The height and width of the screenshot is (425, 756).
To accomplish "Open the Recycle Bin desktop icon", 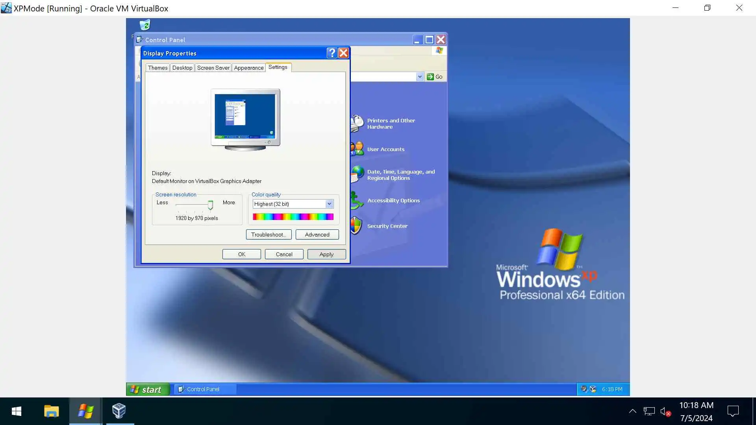I will click(x=145, y=25).
